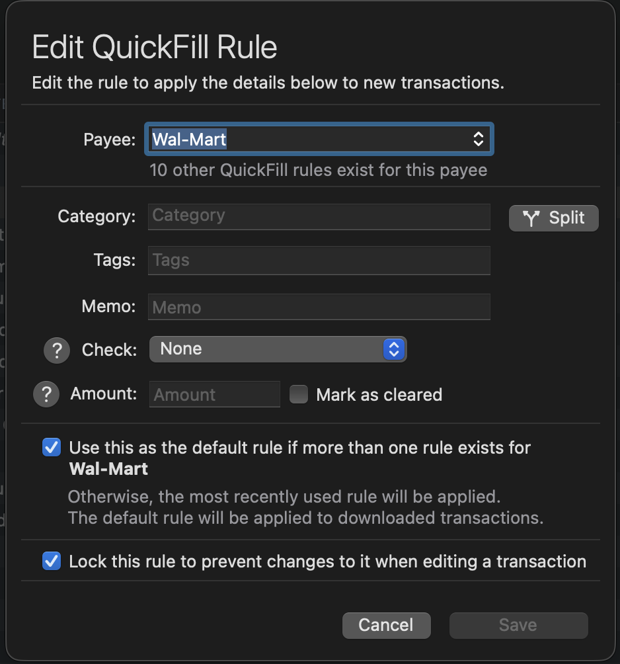Click the Tags input field
This screenshot has width=620, height=664.
(x=319, y=261)
